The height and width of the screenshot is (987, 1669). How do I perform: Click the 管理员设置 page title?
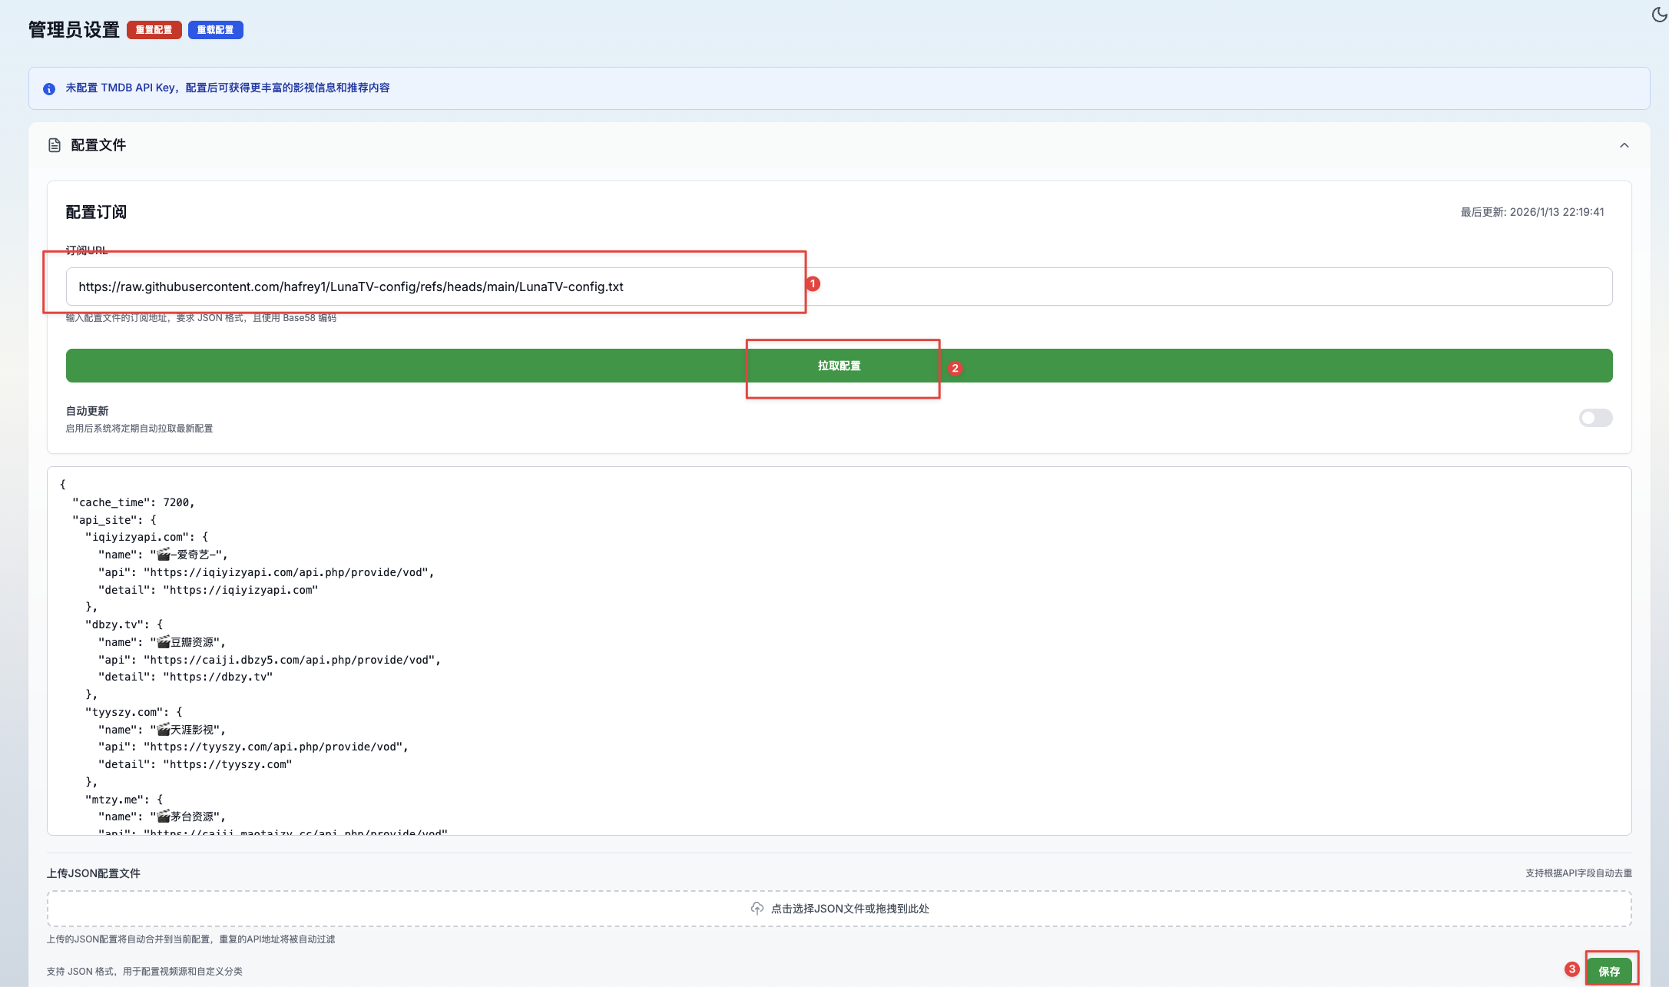[74, 30]
